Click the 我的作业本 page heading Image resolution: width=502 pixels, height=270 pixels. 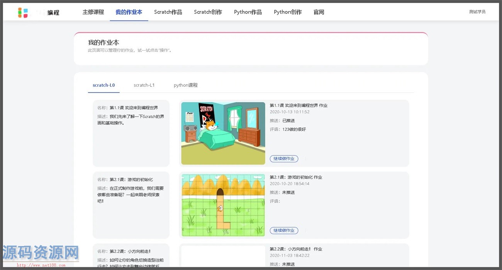[103, 42]
